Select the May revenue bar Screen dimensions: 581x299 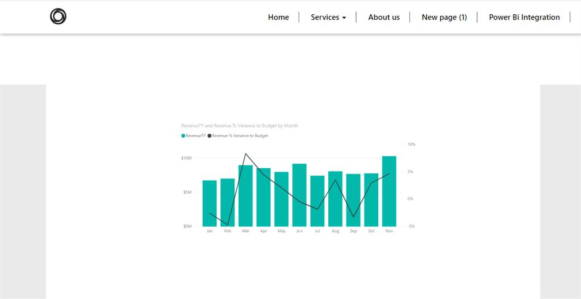click(x=282, y=199)
